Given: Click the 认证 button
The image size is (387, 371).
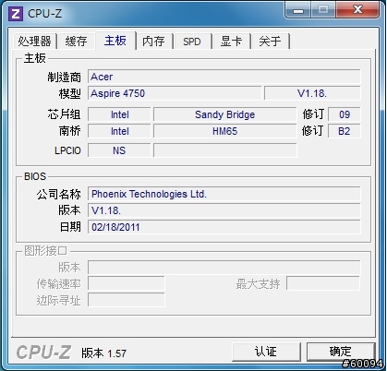Looking at the screenshot, I should (x=266, y=352).
